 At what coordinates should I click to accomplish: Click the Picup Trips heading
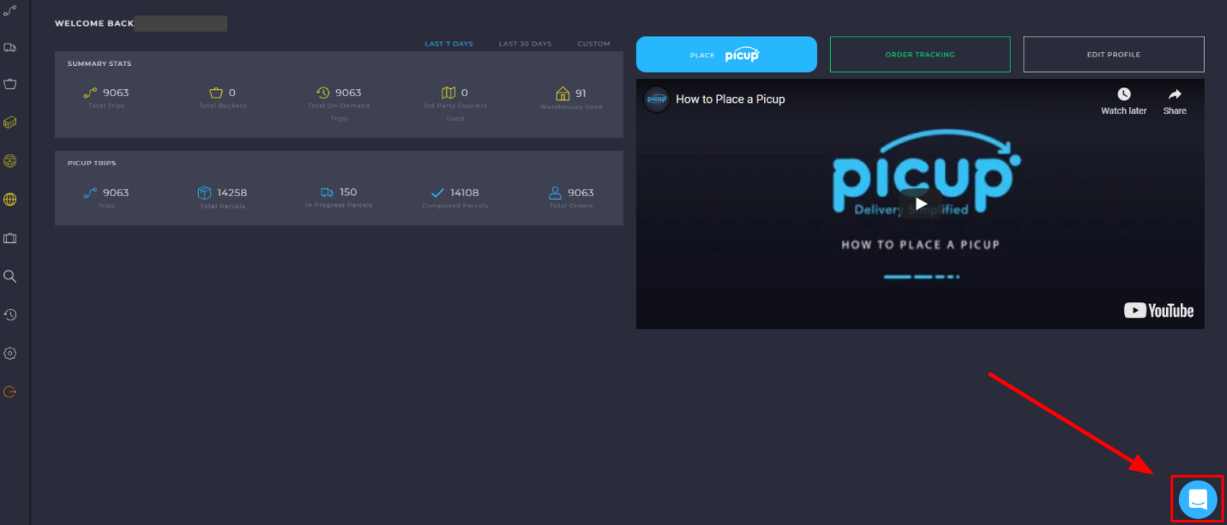(92, 163)
